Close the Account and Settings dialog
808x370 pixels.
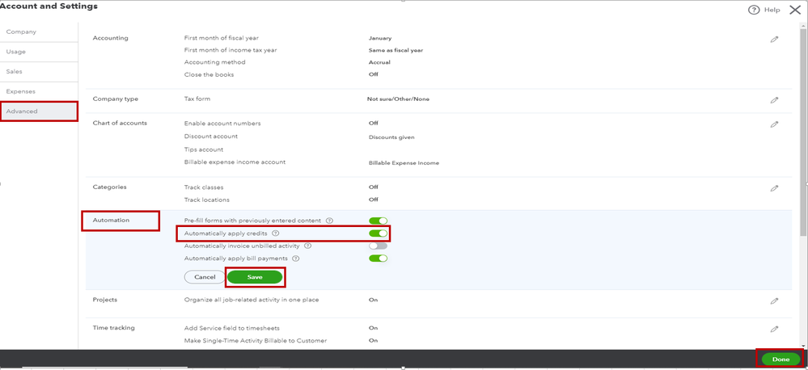tap(794, 10)
